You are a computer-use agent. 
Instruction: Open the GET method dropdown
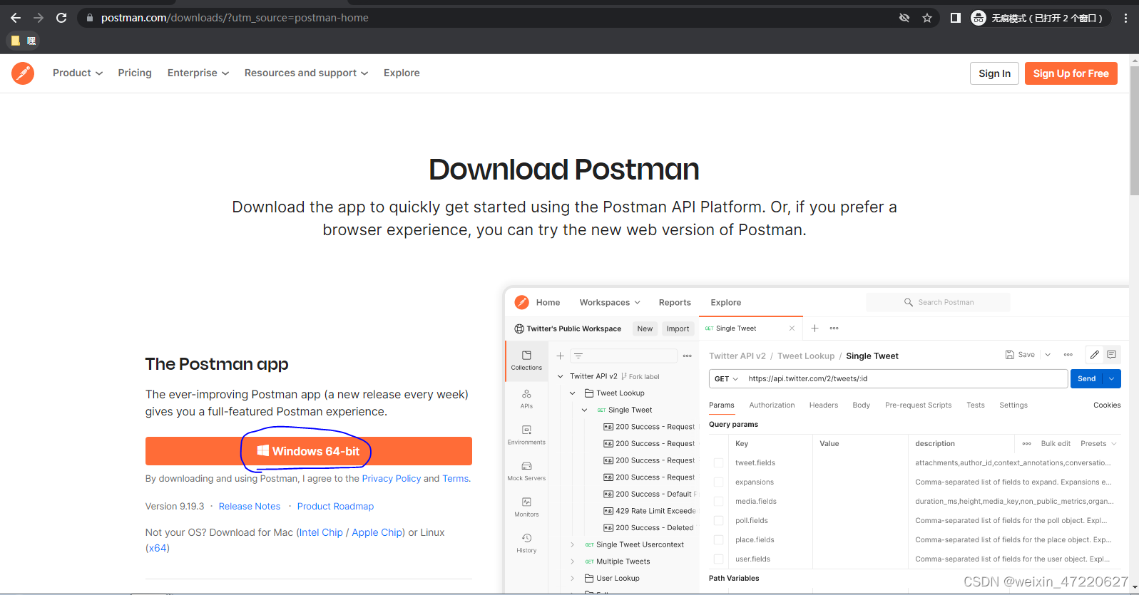(726, 378)
